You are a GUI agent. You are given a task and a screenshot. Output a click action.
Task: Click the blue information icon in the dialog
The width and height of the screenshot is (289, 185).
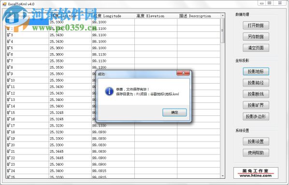tap(109, 91)
